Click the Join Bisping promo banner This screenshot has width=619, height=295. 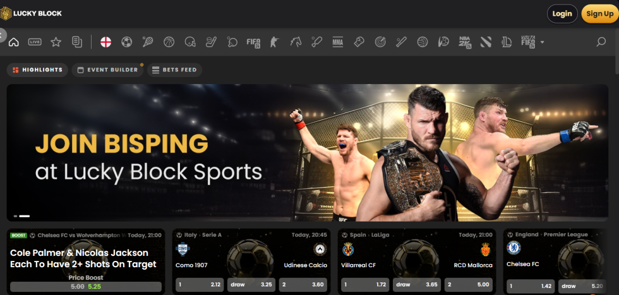coord(308,153)
